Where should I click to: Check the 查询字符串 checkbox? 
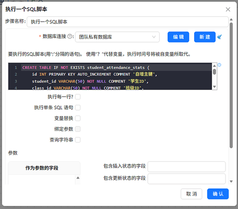pos(78,140)
